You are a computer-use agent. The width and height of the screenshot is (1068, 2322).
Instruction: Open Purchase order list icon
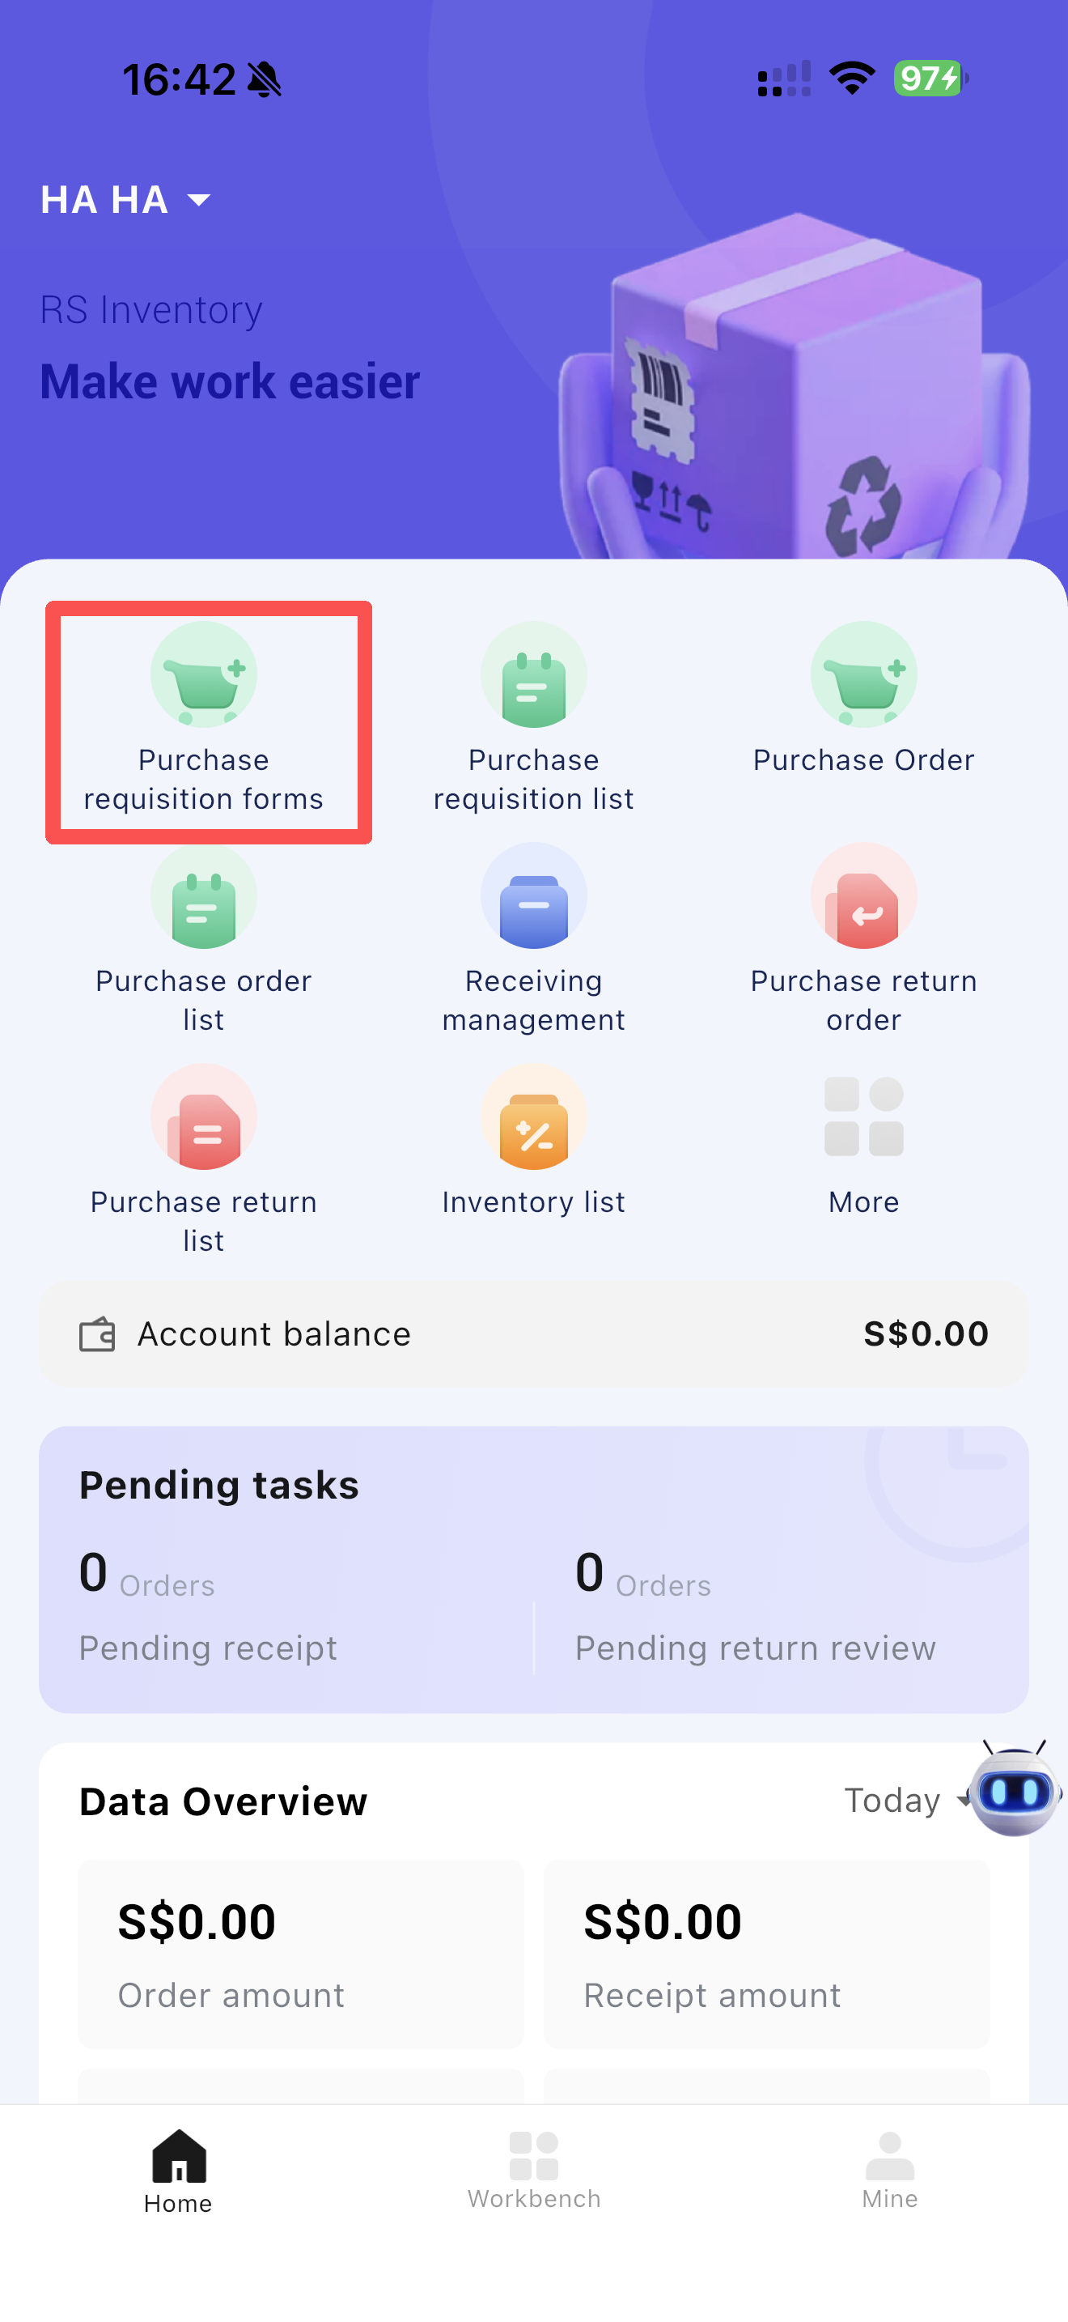pos(204,896)
